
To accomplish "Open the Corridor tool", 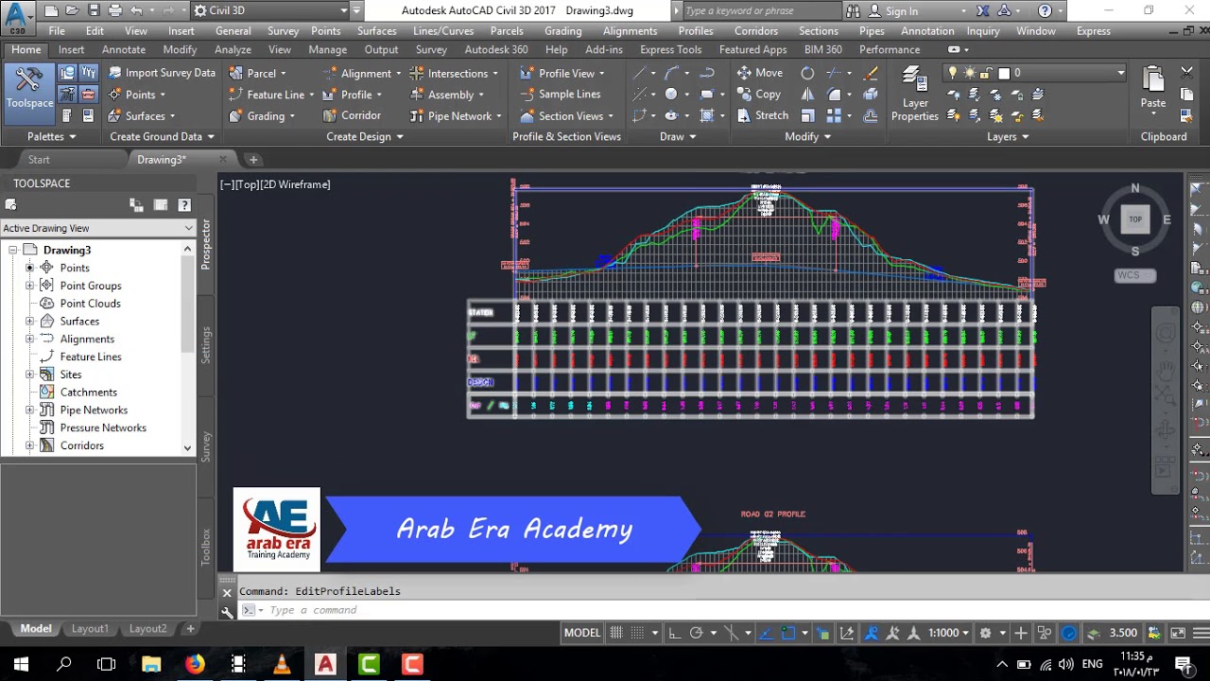I will 352,115.
